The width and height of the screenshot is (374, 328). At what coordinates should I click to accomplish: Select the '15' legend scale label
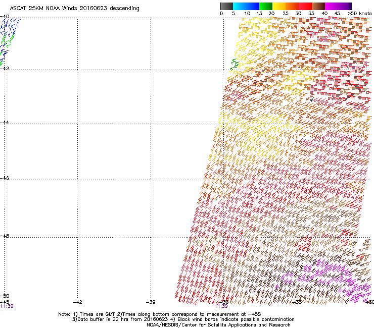[x=259, y=14]
